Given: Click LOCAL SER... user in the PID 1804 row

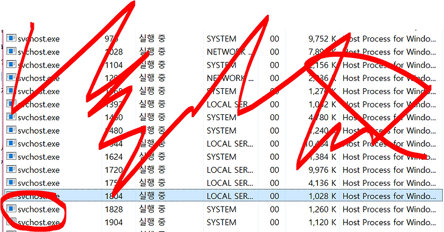Looking at the screenshot, I should click(230, 196).
